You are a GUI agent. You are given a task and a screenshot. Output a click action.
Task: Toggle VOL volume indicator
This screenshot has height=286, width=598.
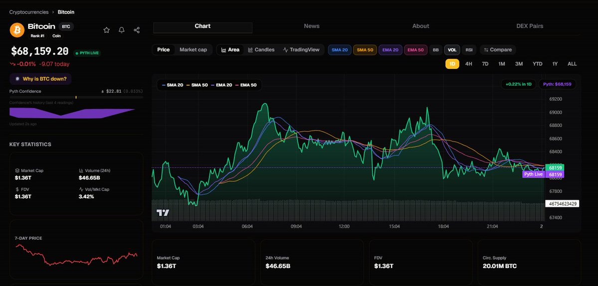click(x=452, y=50)
